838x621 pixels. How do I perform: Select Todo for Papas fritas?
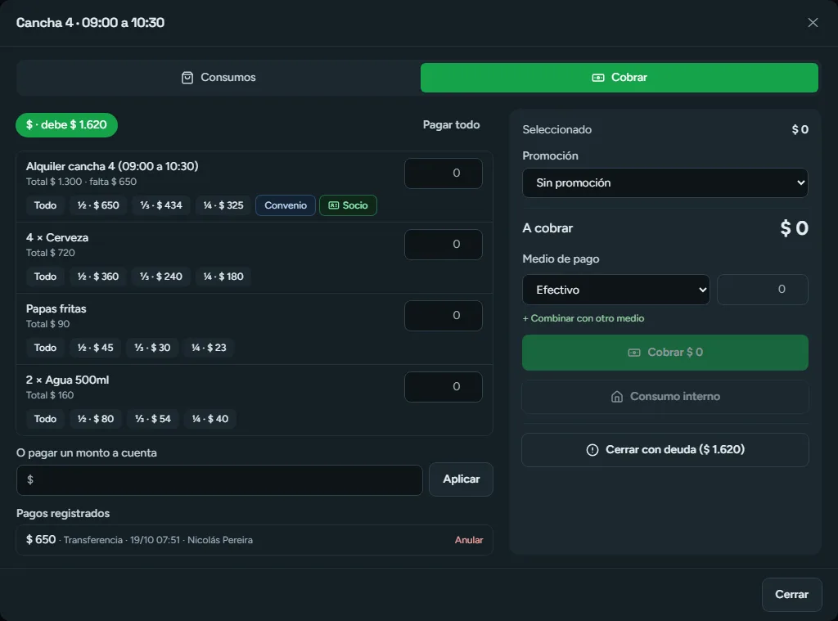click(x=46, y=348)
